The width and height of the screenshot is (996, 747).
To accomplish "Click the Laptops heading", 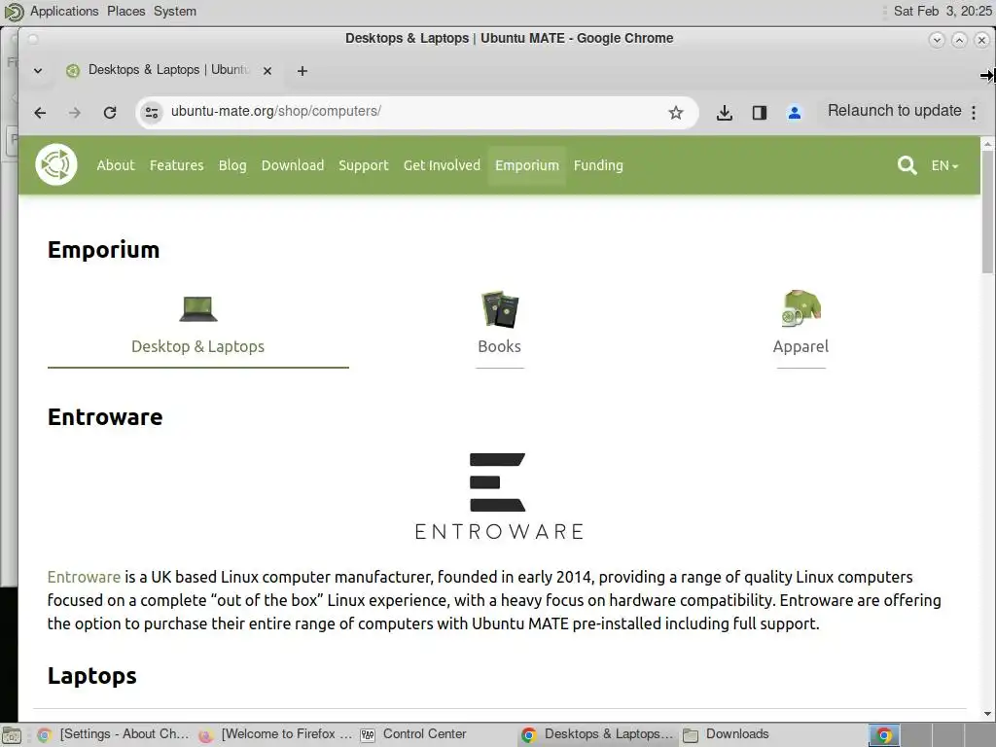I will click(x=92, y=676).
